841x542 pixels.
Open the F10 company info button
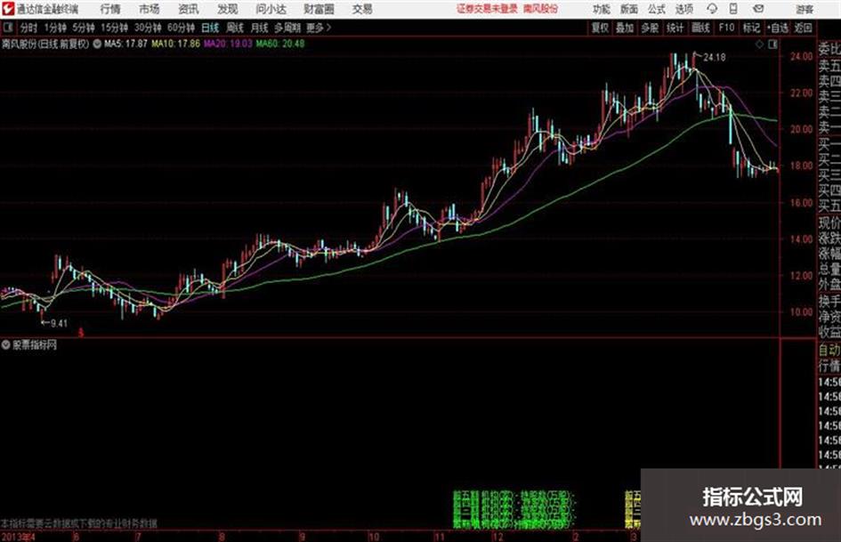coord(727,28)
